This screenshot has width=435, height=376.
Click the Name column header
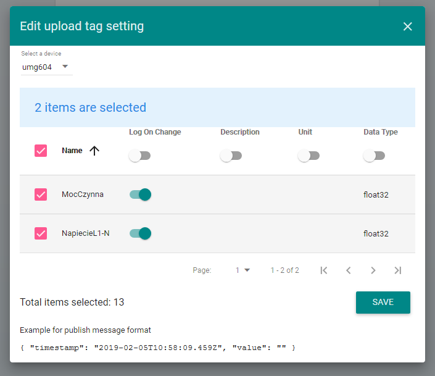[x=72, y=151]
